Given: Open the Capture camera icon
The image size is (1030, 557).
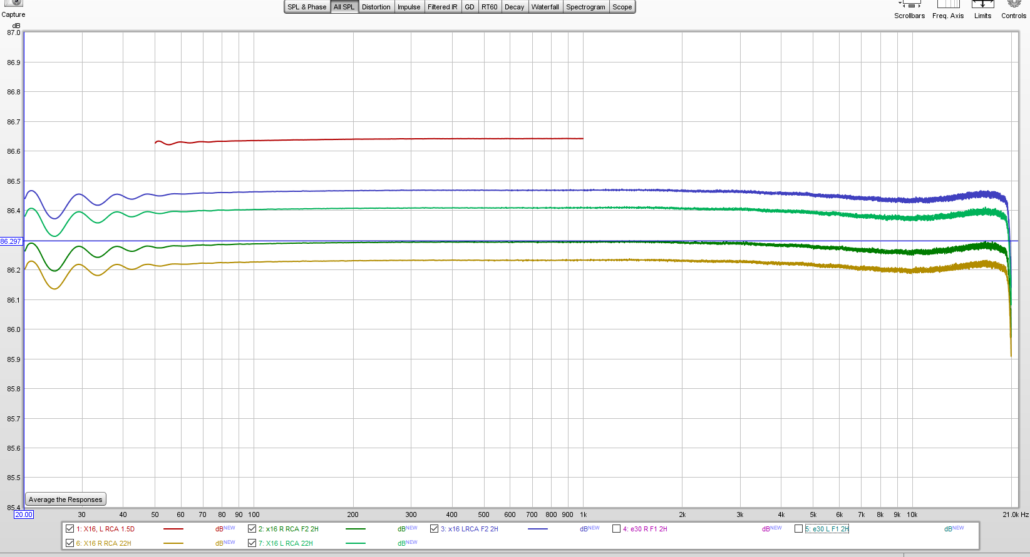Looking at the screenshot, I should point(13,3).
